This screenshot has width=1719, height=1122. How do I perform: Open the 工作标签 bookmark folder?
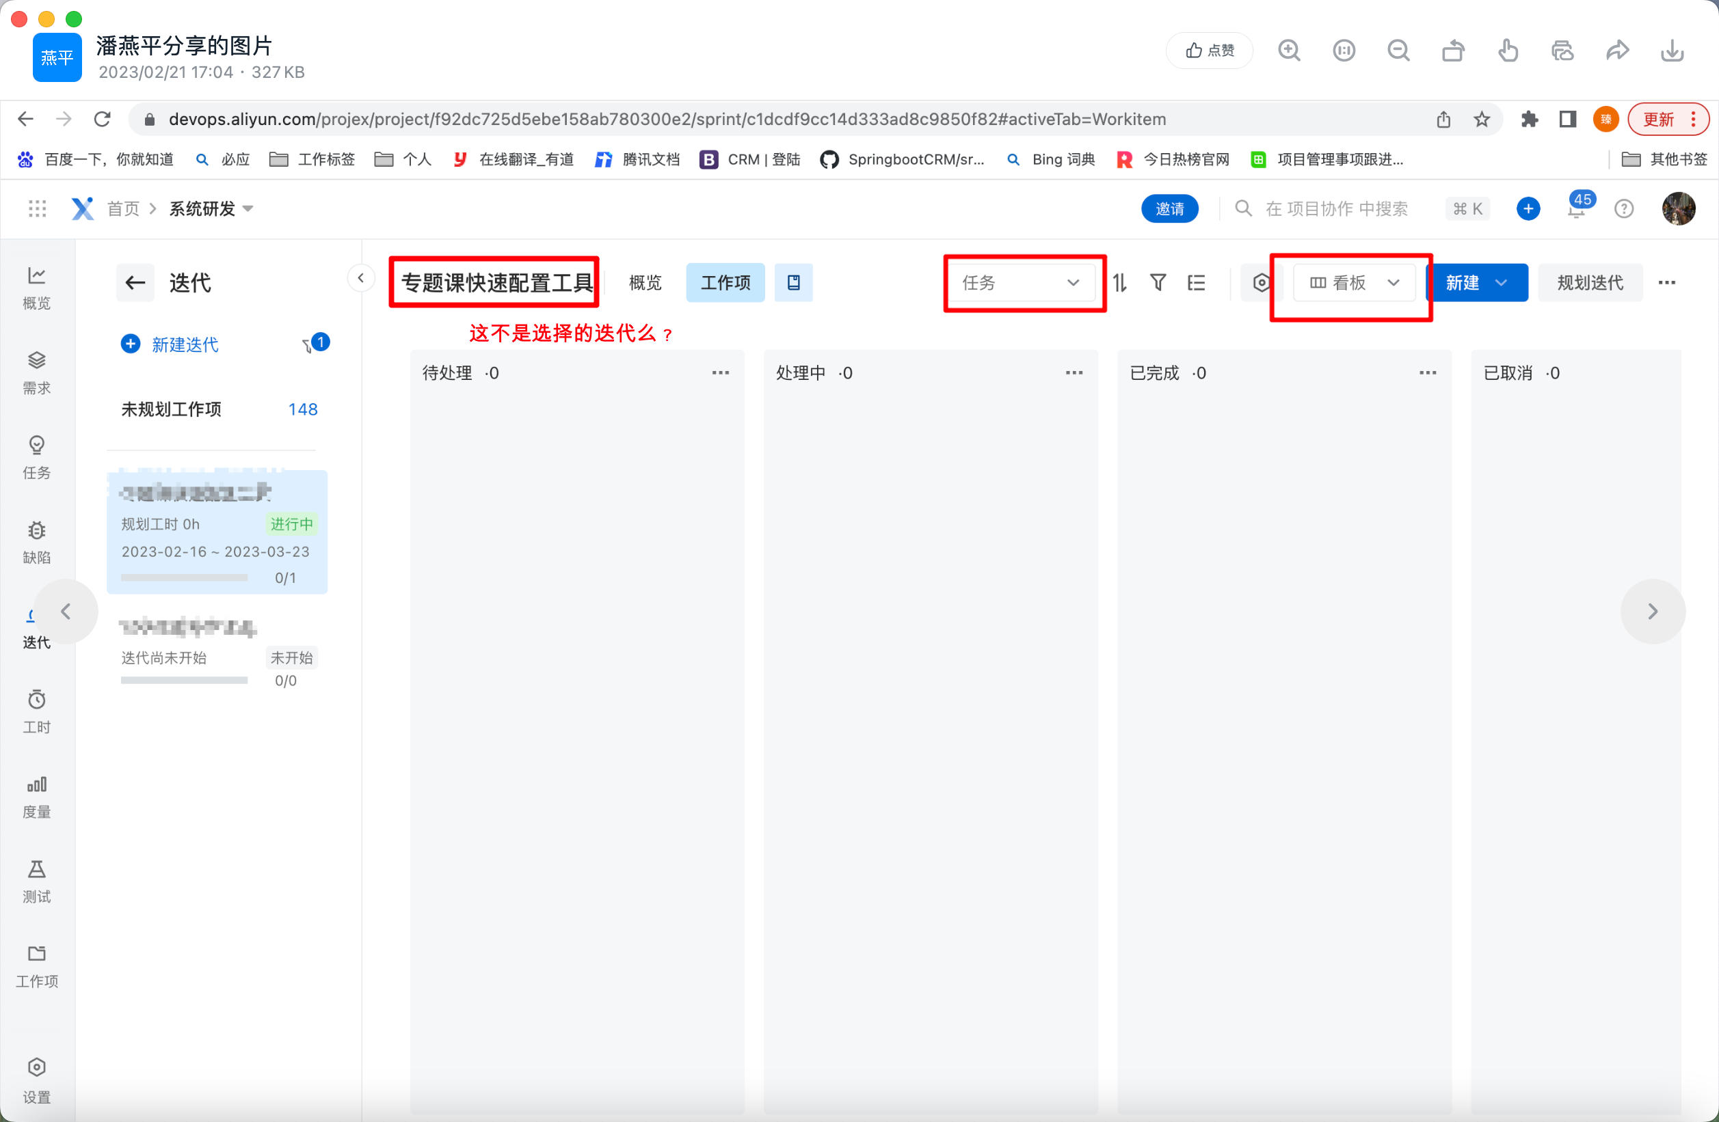312,160
